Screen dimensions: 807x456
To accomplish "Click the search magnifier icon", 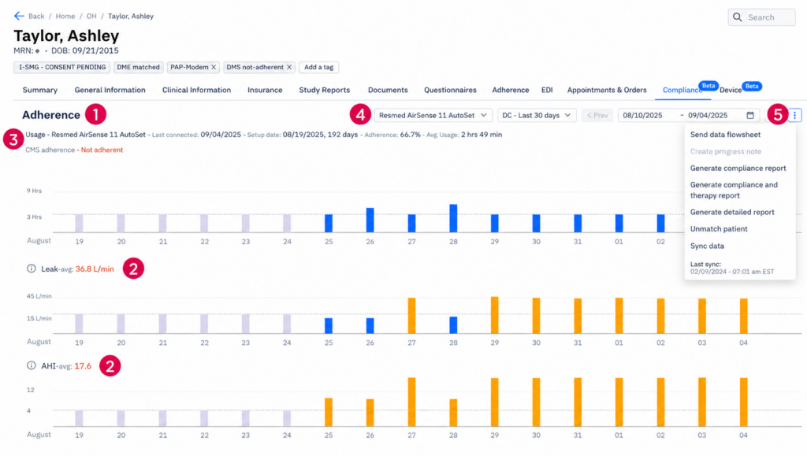I will (738, 17).
